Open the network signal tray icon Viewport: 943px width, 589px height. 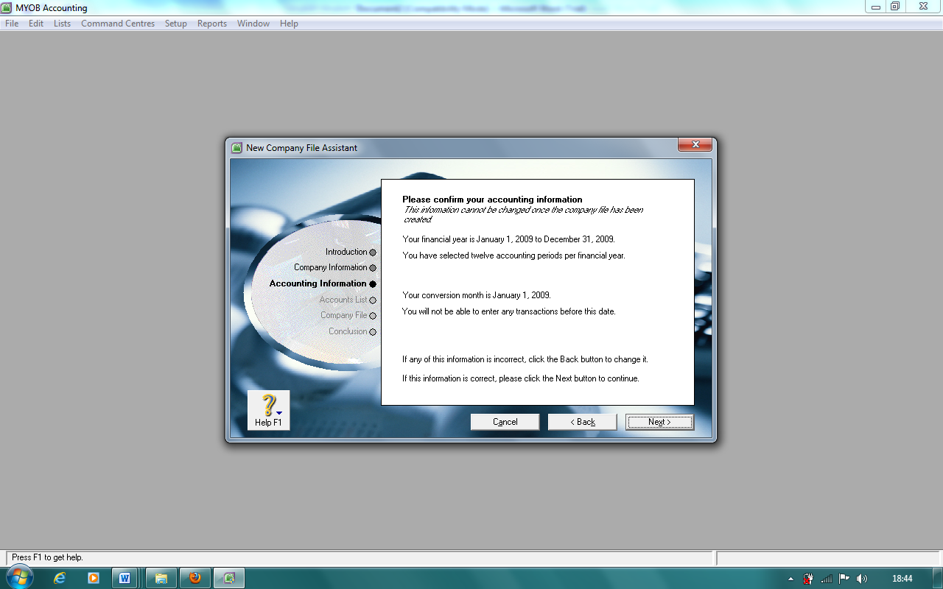coord(827,579)
